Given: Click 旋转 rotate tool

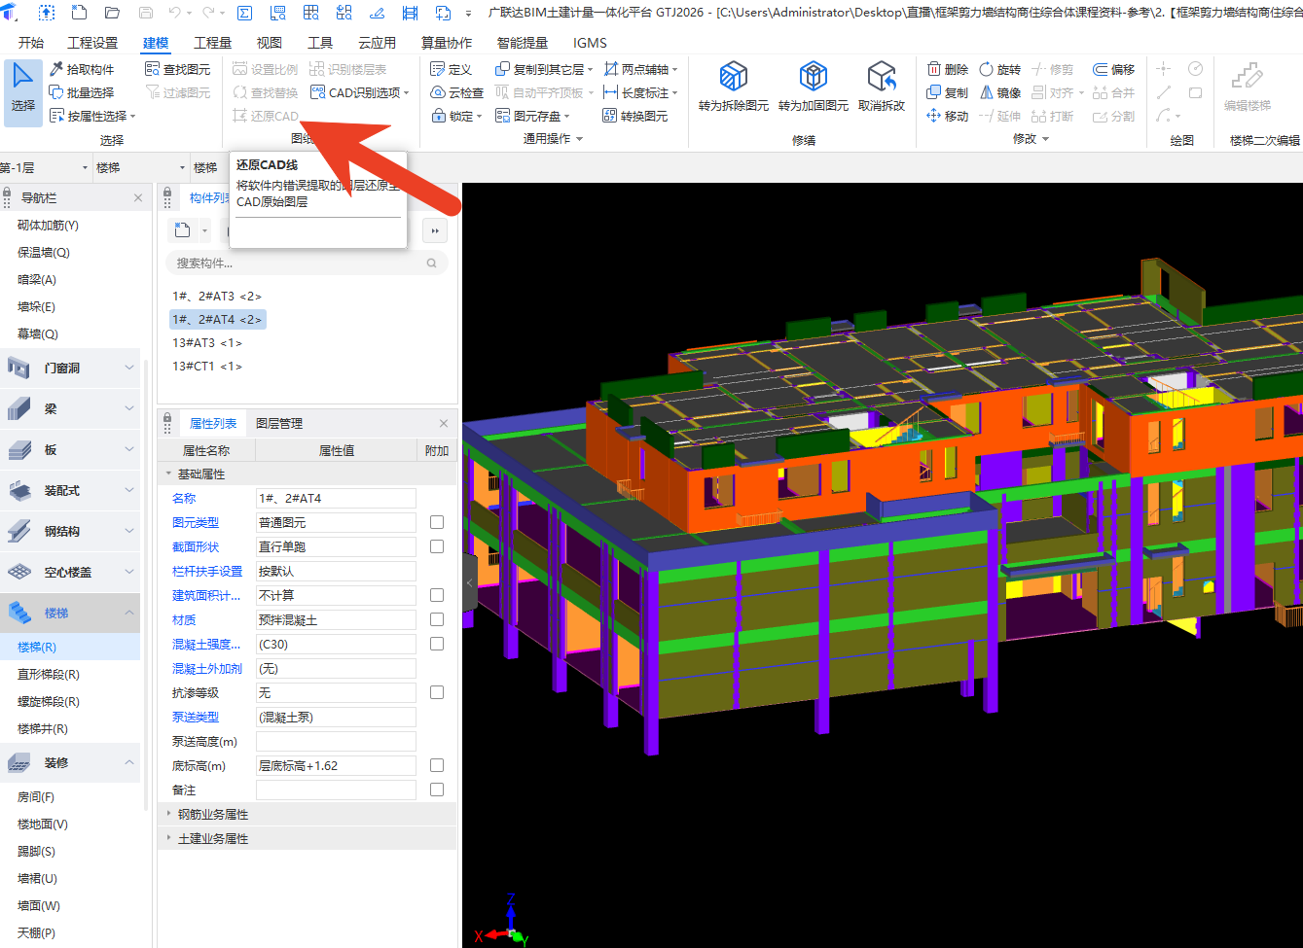Looking at the screenshot, I should (999, 69).
